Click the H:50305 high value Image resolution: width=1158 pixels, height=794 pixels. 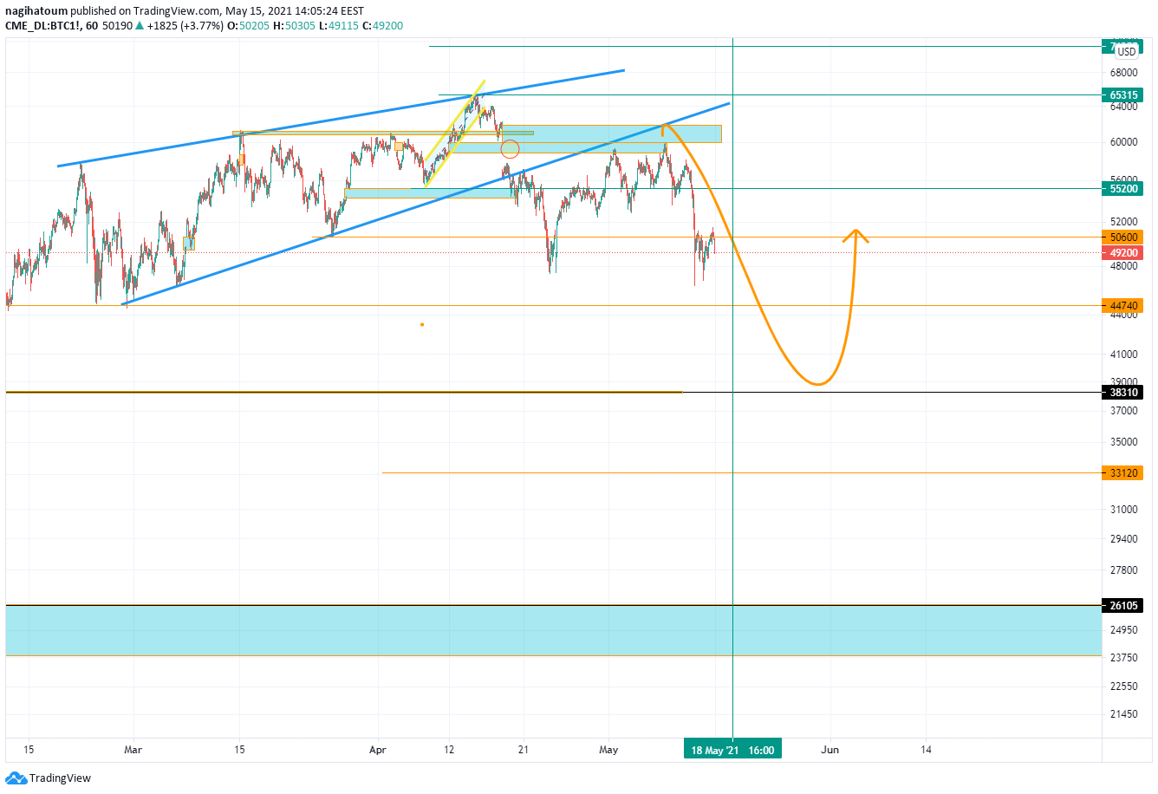point(294,26)
